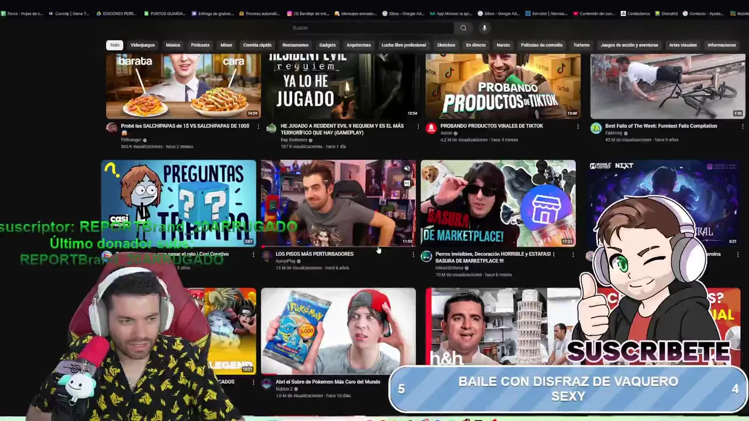Open more options for Pisos Perturbadores video
The width and height of the screenshot is (749, 421).
[x=413, y=254]
